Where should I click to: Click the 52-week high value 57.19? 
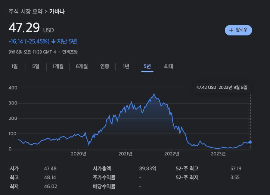click(236, 169)
